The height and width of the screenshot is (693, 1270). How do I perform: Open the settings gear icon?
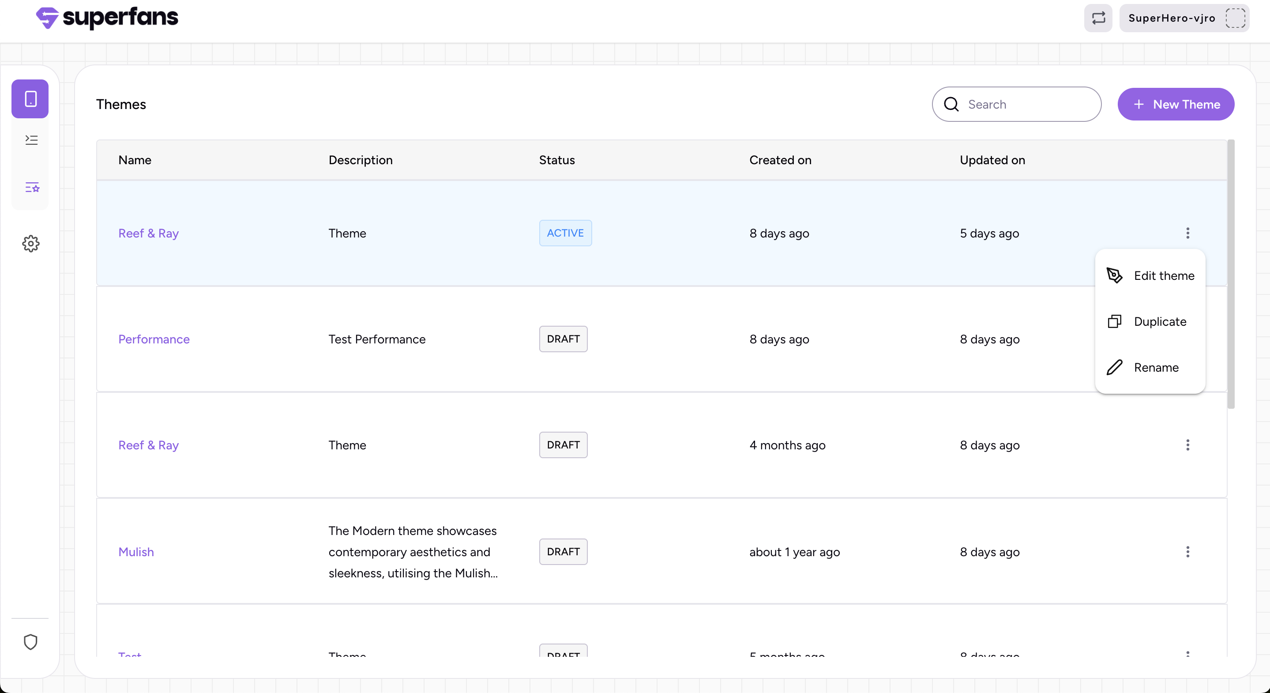tap(30, 243)
